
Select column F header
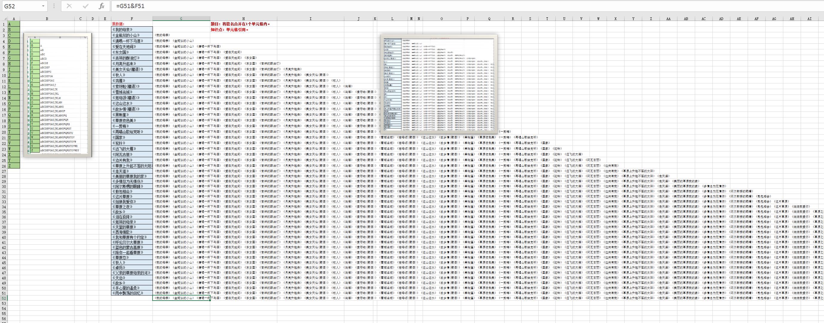click(x=132, y=19)
